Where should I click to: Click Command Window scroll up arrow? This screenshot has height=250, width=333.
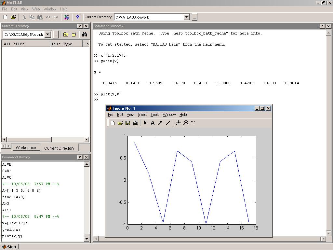point(328,33)
